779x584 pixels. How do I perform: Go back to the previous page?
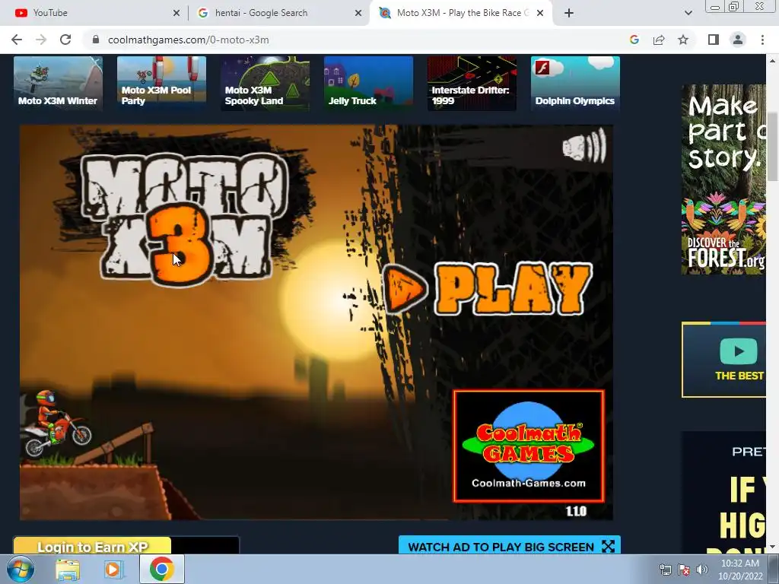pyautogui.click(x=17, y=40)
